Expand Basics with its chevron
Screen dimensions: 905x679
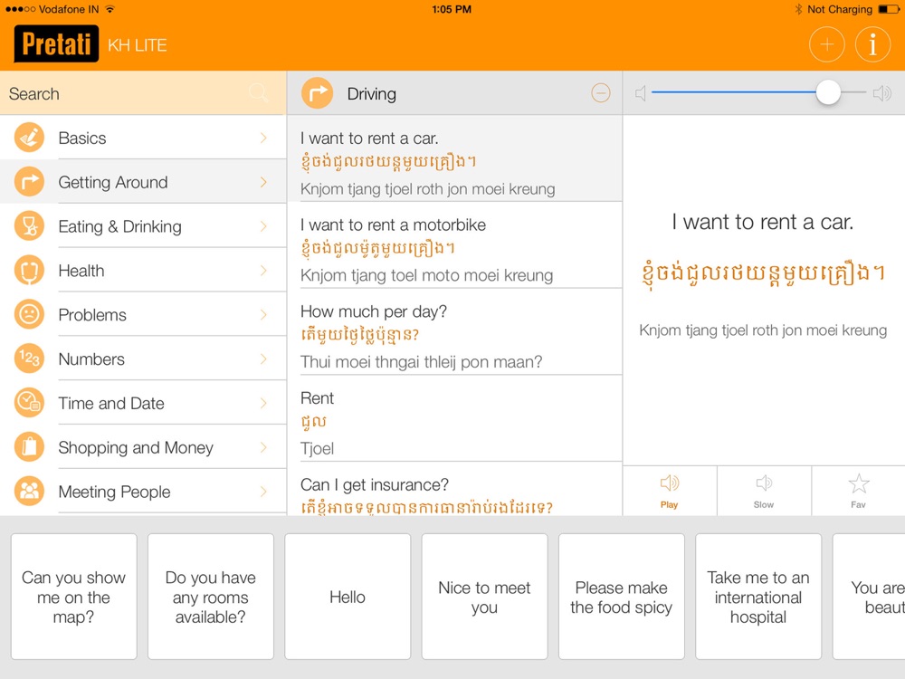pos(263,138)
